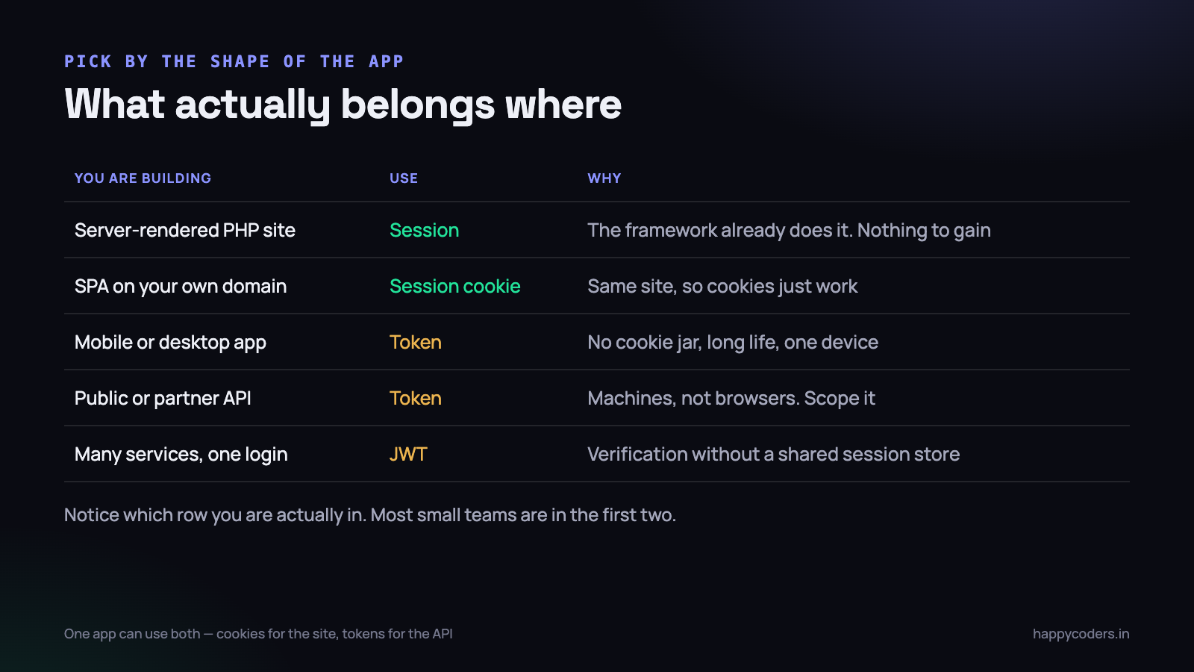Click 'The framework already does it' text
This screenshot has height=672, width=1194.
719,230
